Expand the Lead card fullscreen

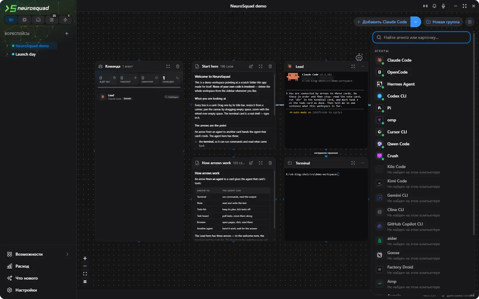click(x=353, y=66)
